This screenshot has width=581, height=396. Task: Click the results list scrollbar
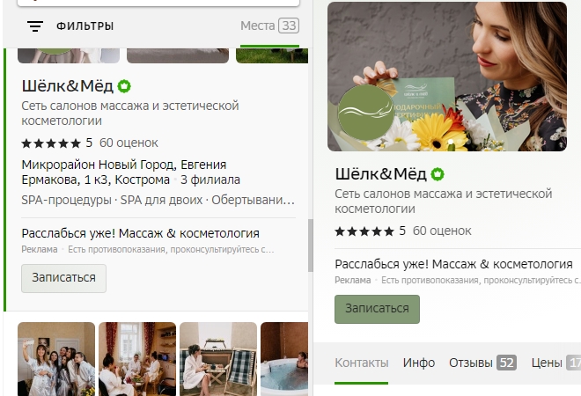click(311, 246)
